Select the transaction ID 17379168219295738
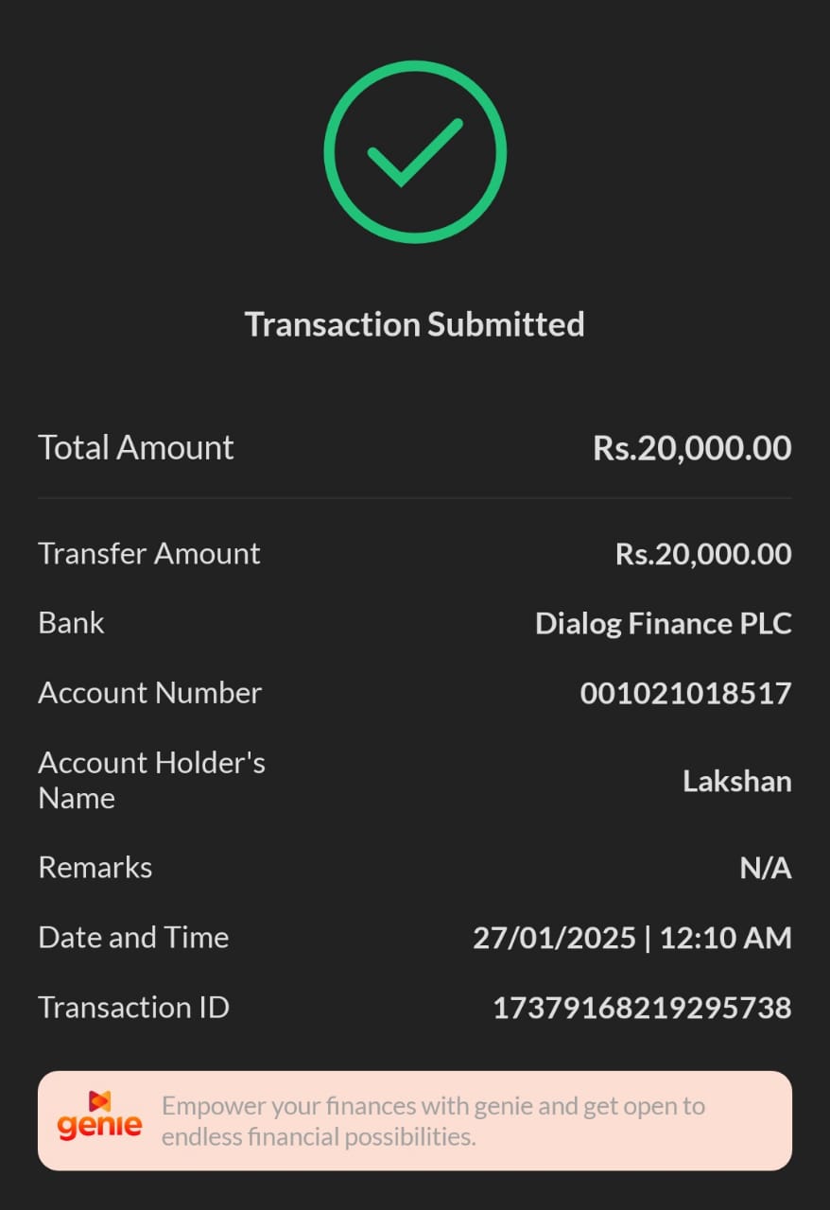 642,1008
